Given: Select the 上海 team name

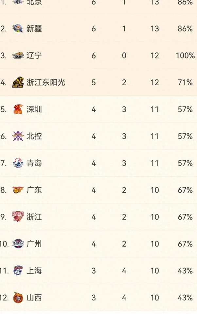Looking at the screenshot, I should pyautogui.click(x=35, y=270).
